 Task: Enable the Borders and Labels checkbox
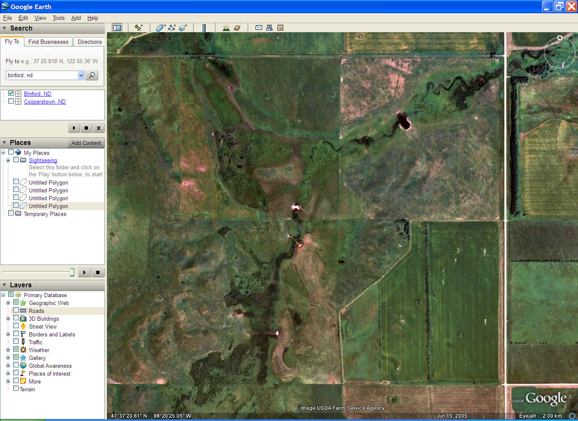[x=16, y=333]
